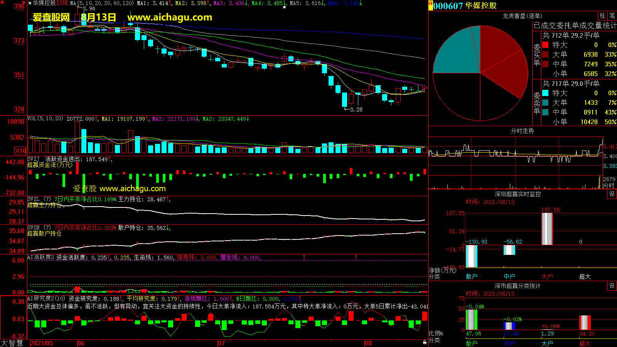617x347 pixels.
Task: Select the 龙虎看盘(逐单) panel title
Action: tap(522, 16)
